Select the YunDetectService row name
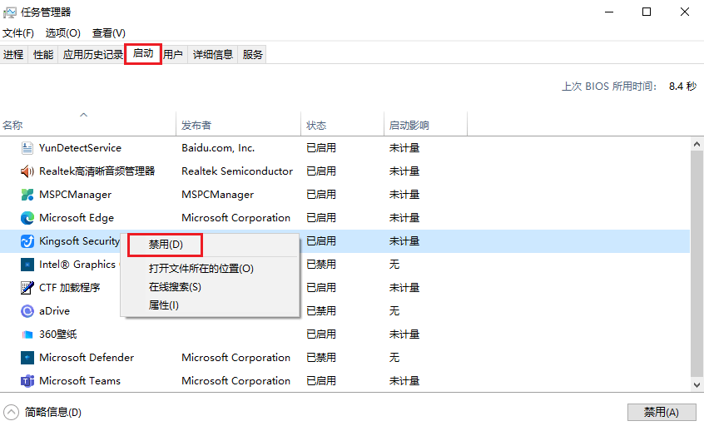The height and width of the screenshot is (431, 704). tap(80, 148)
